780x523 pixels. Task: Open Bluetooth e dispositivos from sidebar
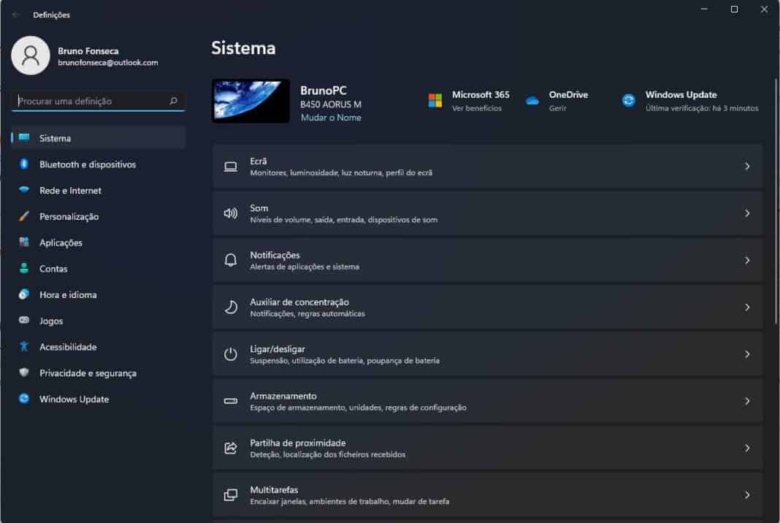(87, 164)
